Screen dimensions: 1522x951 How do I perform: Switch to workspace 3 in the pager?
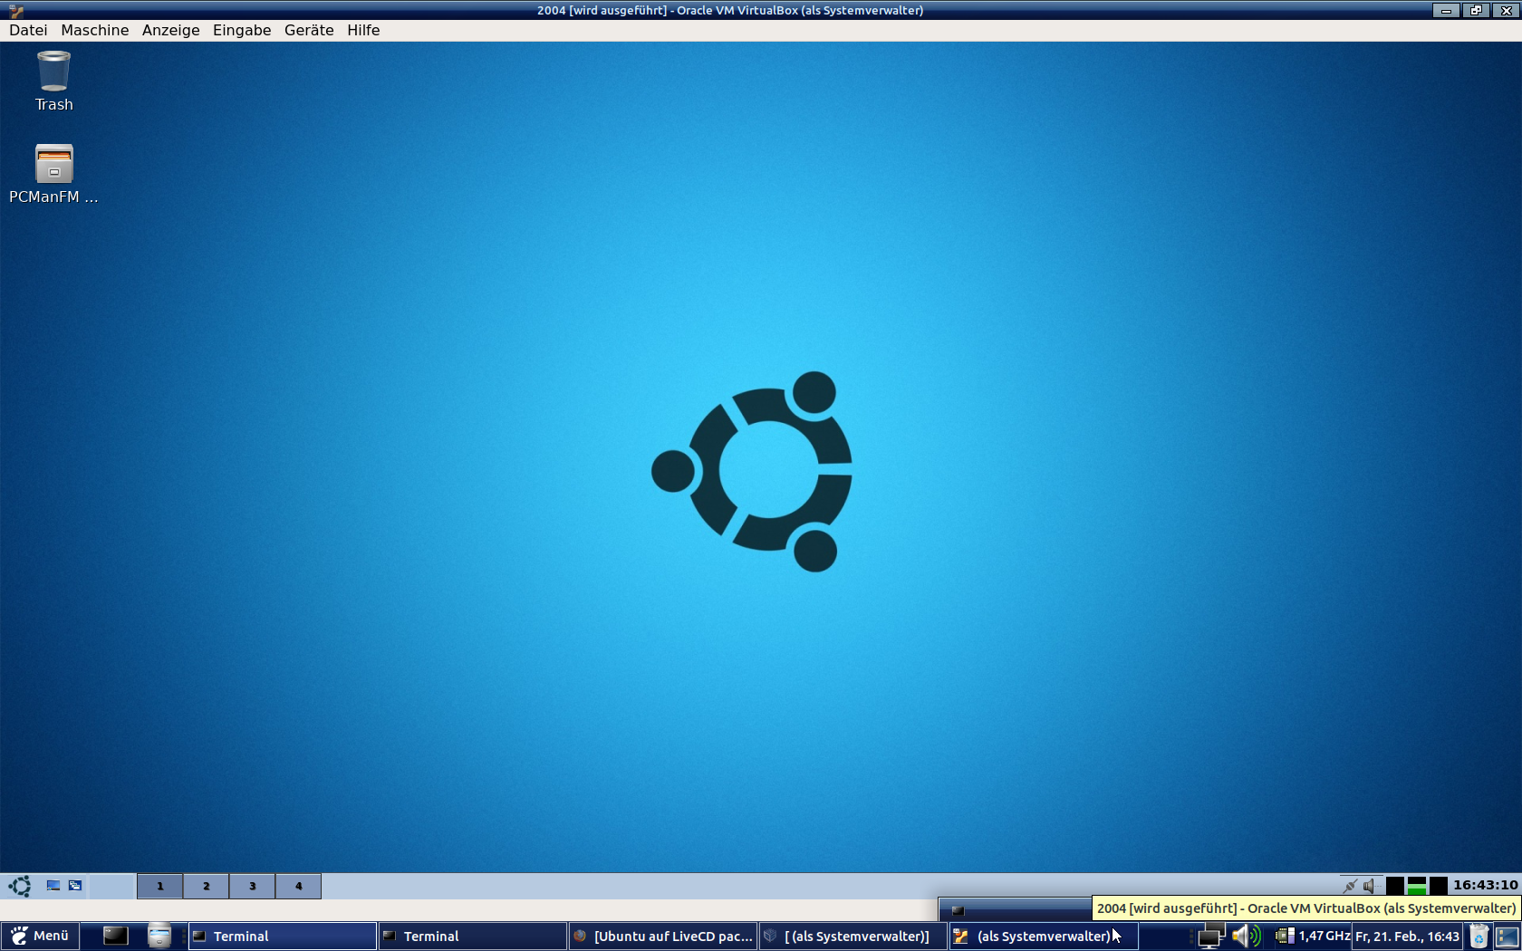click(x=252, y=886)
